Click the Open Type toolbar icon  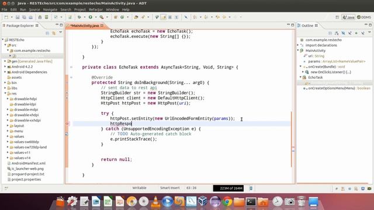[x=136, y=17]
